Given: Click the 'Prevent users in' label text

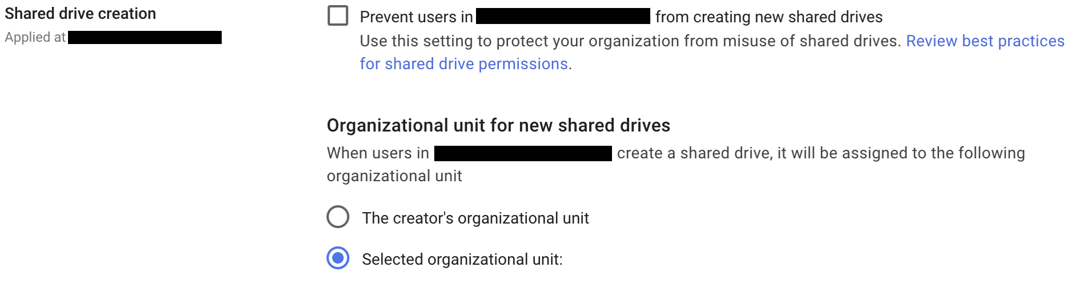Looking at the screenshot, I should tap(416, 17).
